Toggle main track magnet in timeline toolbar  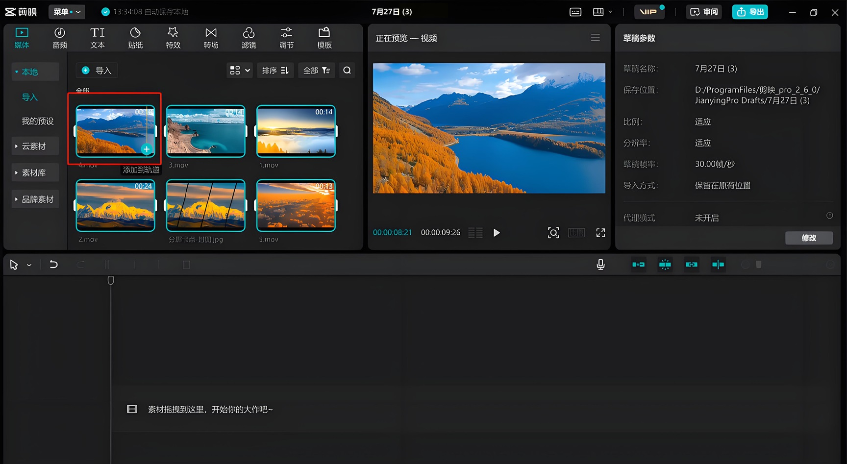click(x=638, y=265)
